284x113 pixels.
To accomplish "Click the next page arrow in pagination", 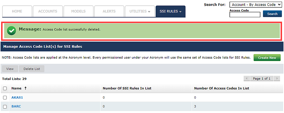I will pos(277,79).
